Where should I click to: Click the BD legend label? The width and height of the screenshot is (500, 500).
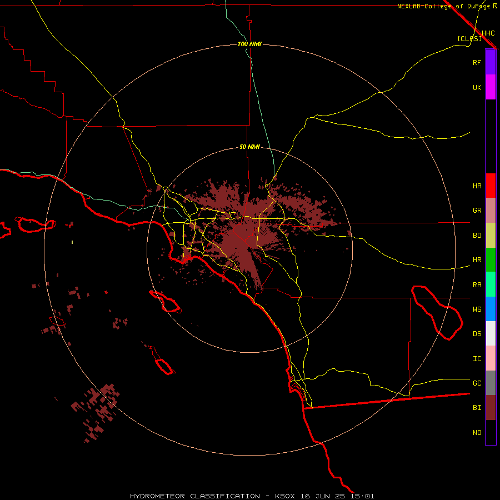point(477,235)
